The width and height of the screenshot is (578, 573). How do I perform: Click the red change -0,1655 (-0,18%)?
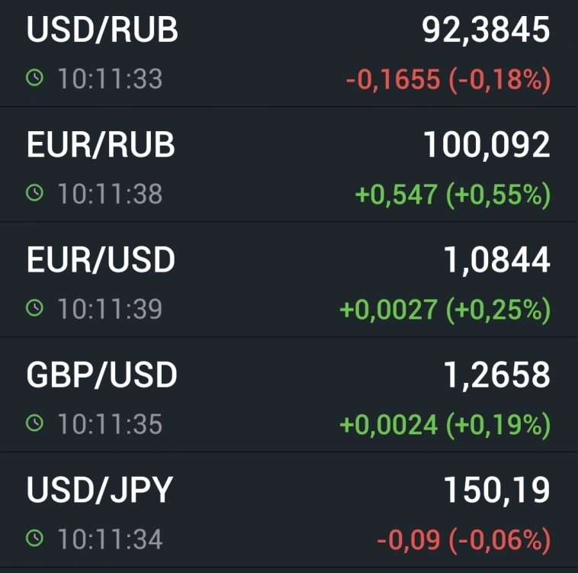click(x=448, y=79)
